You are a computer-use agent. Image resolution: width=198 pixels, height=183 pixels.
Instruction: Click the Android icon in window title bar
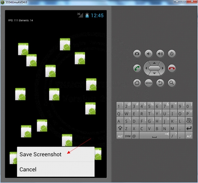[x=2, y=2]
